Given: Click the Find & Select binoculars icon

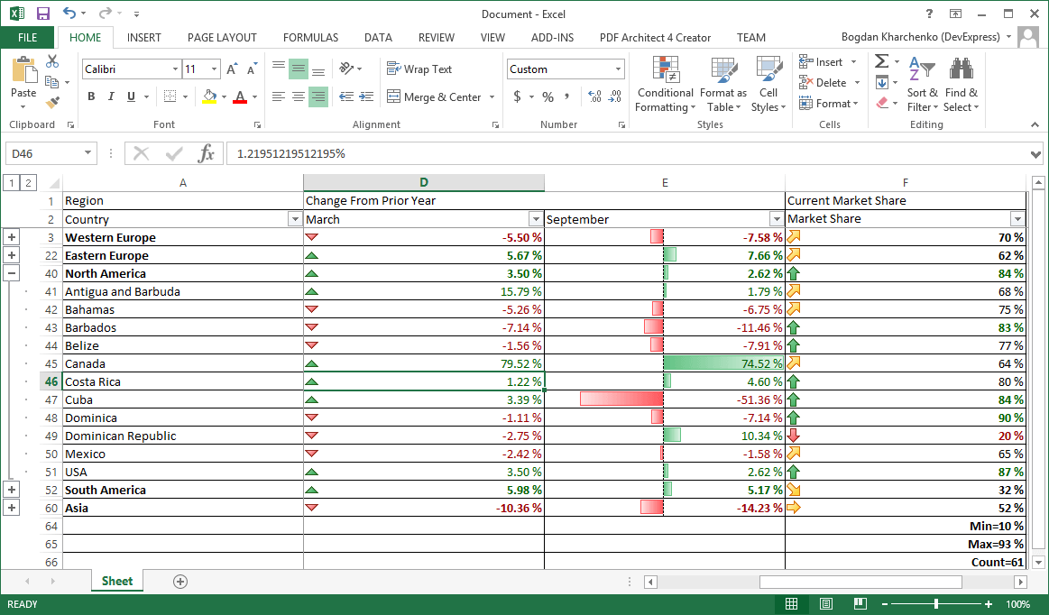Looking at the screenshot, I should pos(961,70).
